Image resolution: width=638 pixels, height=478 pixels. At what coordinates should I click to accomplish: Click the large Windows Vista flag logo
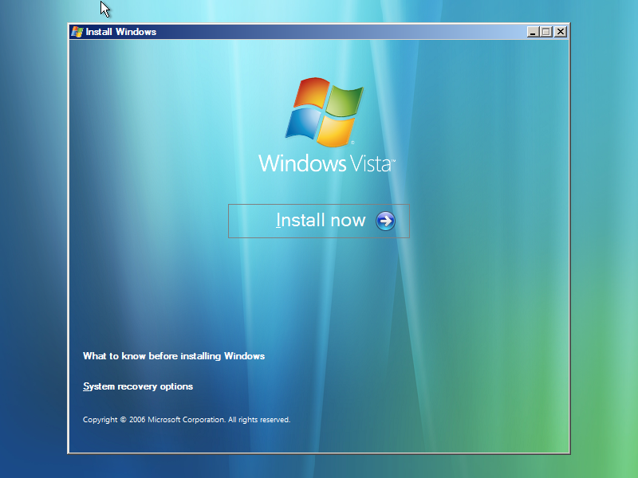pos(325,112)
